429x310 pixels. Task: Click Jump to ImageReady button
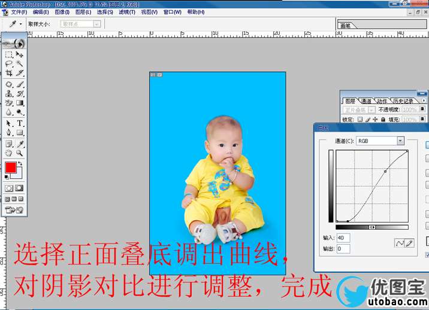14,210
